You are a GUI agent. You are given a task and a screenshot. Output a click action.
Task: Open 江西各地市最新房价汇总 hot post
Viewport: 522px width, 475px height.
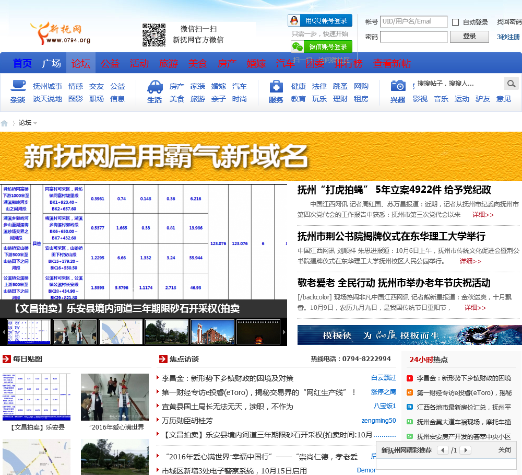[x=464, y=408]
